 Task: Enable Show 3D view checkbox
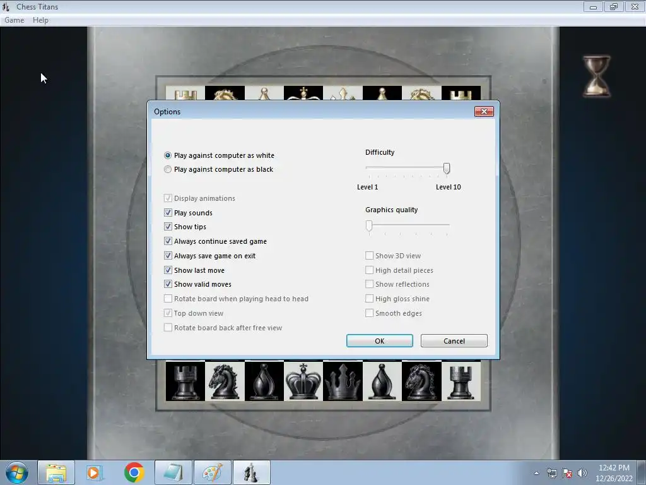(x=369, y=256)
